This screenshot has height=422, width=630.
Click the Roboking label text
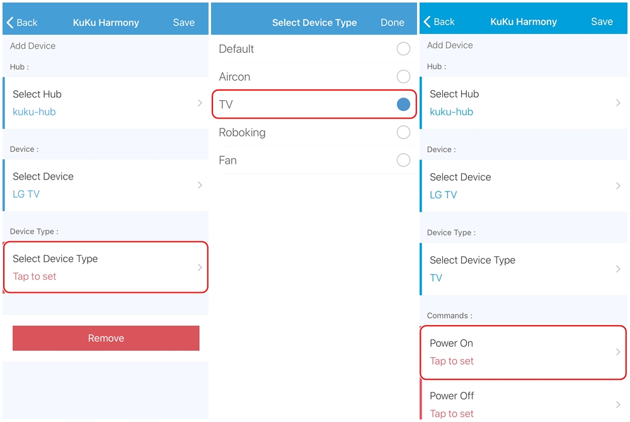tap(243, 132)
